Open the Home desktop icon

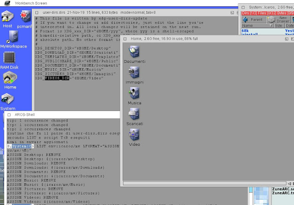[x=10, y=80]
